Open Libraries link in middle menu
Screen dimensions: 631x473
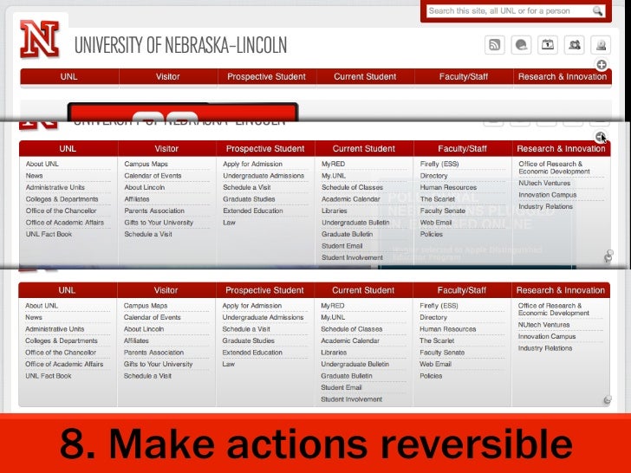334,211
